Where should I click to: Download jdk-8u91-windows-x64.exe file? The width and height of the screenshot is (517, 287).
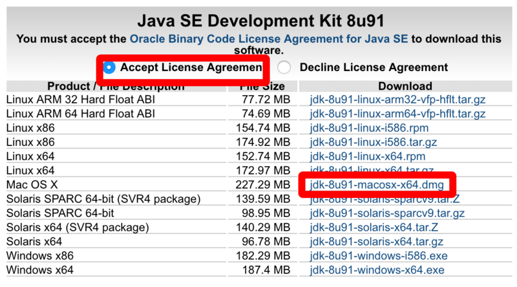pyautogui.click(x=377, y=270)
